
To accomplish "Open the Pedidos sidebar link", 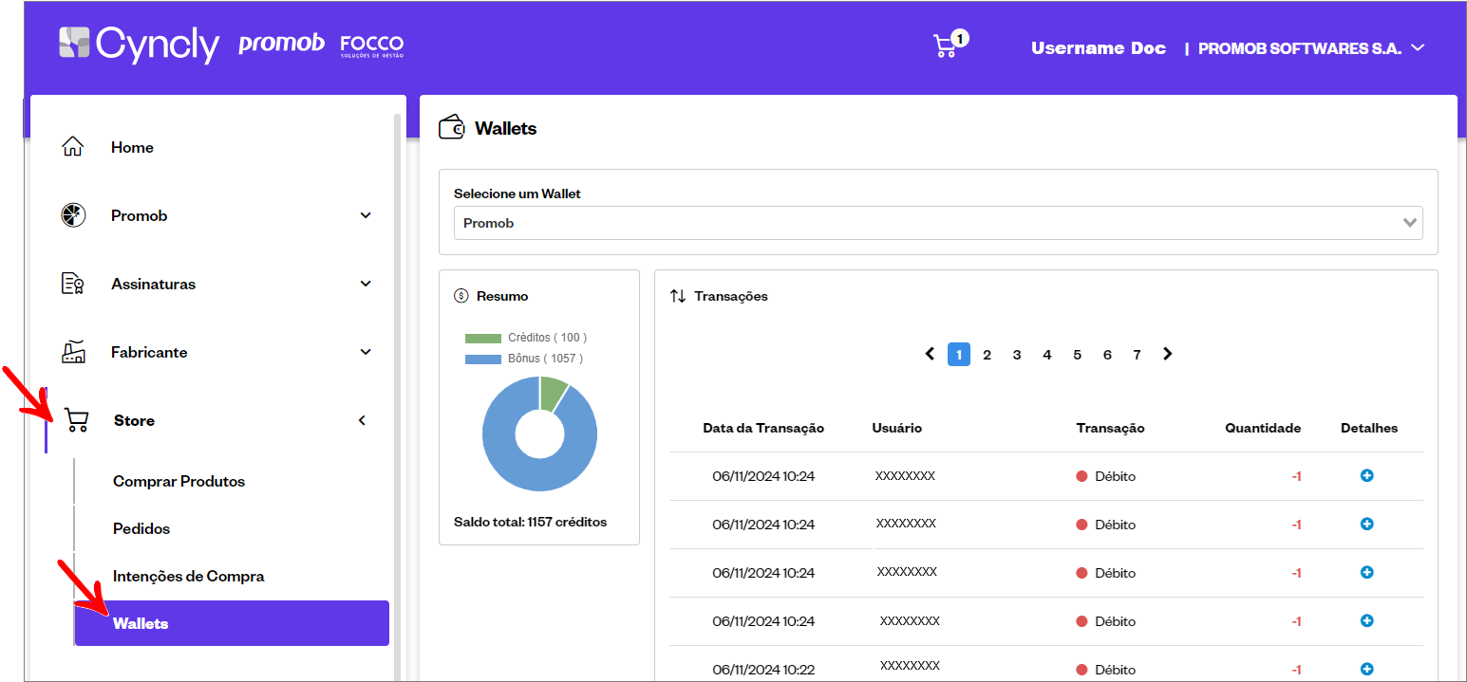I will pos(141,528).
